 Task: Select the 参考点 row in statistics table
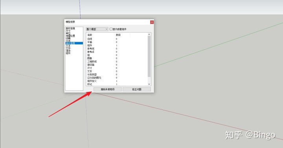pos(117,52)
